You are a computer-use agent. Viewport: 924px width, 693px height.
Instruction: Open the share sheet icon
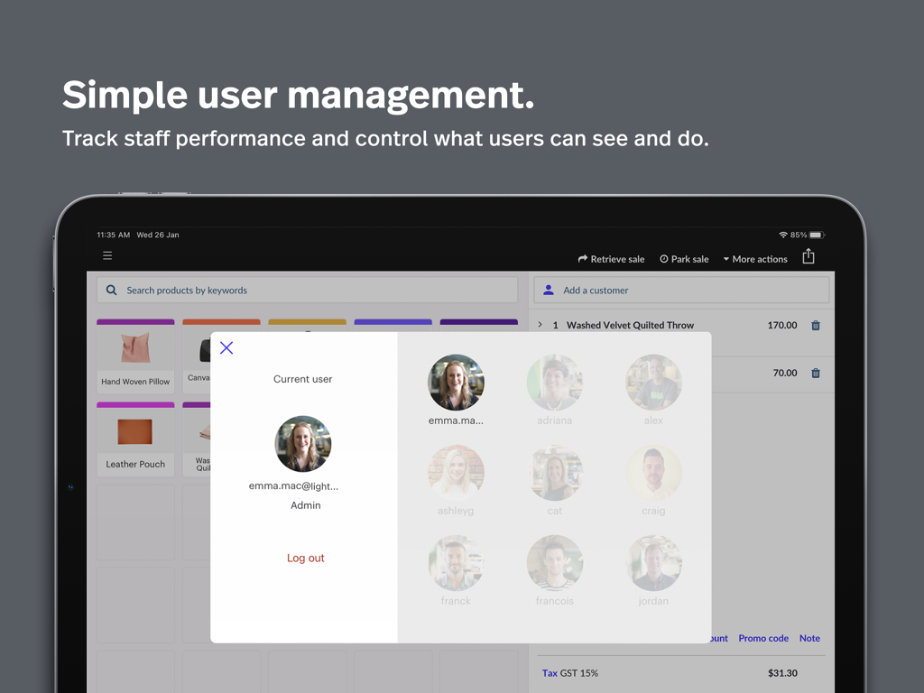click(808, 255)
